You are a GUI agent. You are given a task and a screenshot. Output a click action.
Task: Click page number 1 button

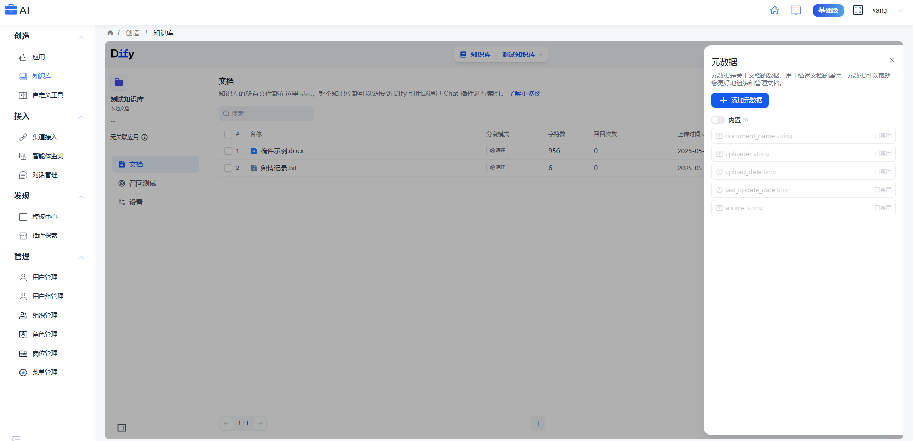[x=538, y=423]
